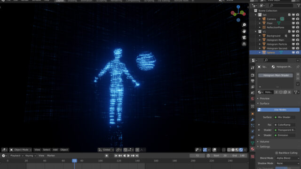The image size is (301, 169).
Task: Collapse the V1 collection
Action: tap(256, 31)
